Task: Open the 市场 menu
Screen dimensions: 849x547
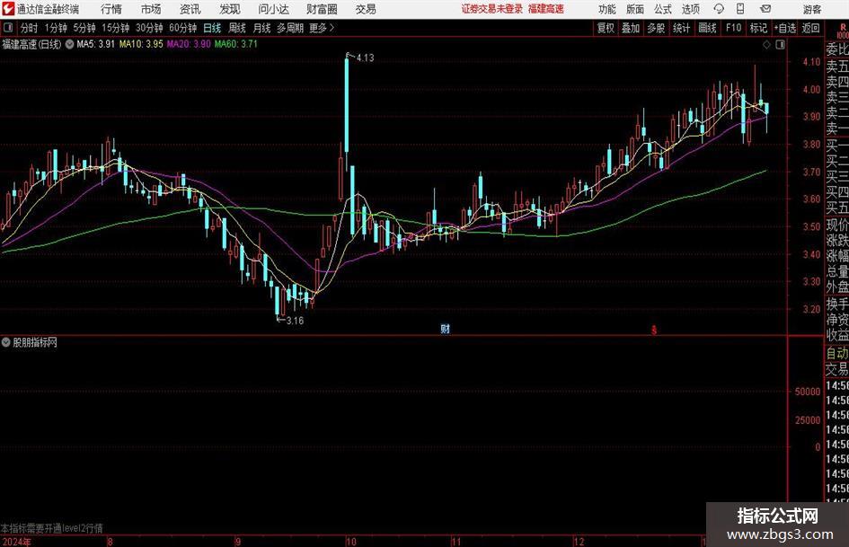Action: 151,9
